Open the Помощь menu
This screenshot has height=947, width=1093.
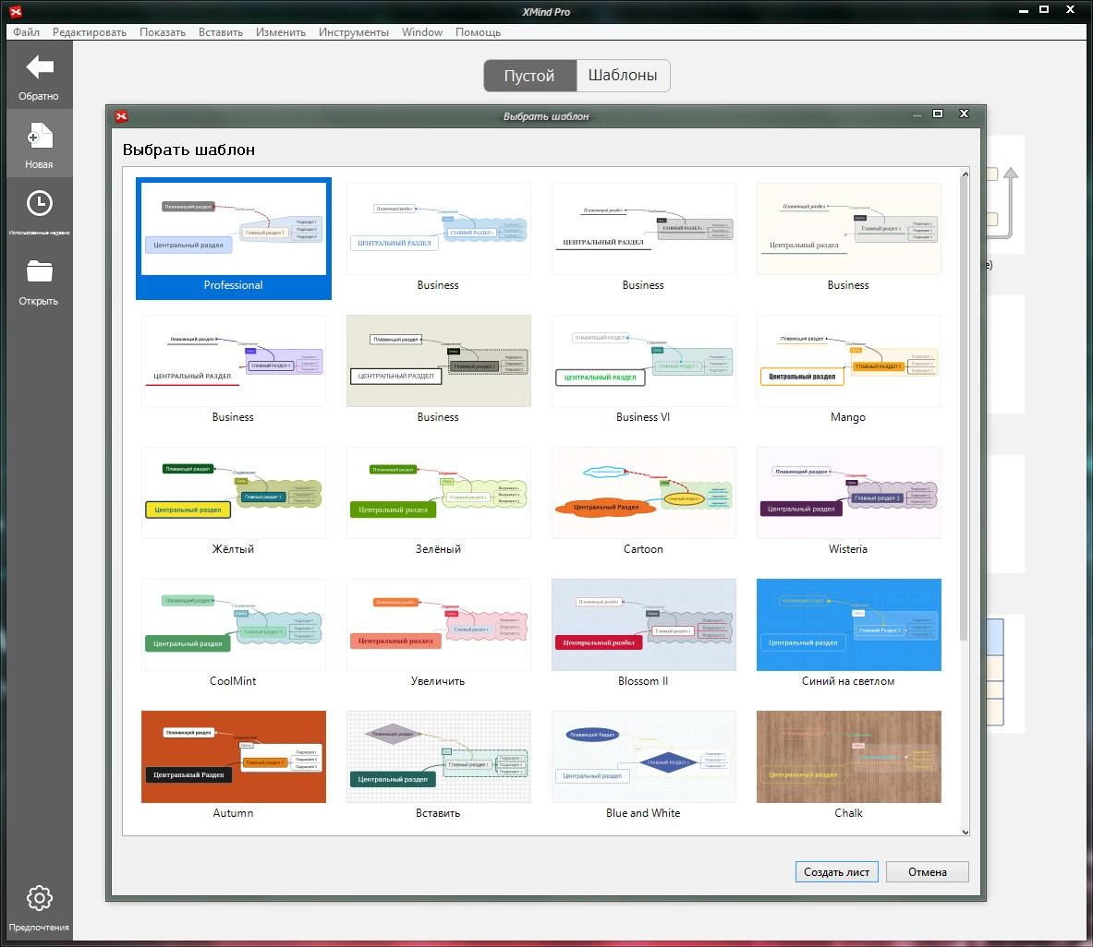(478, 32)
